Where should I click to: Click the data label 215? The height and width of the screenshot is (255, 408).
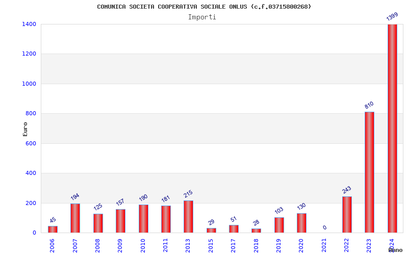coord(188,194)
